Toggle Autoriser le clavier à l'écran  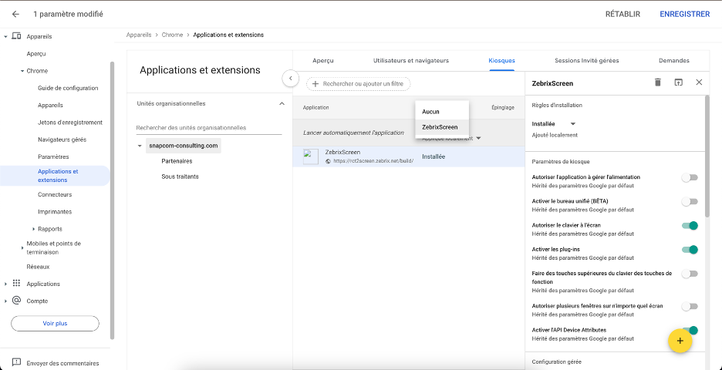click(690, 225)
